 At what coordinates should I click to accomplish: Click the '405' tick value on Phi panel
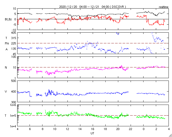[x=14, y=33]
